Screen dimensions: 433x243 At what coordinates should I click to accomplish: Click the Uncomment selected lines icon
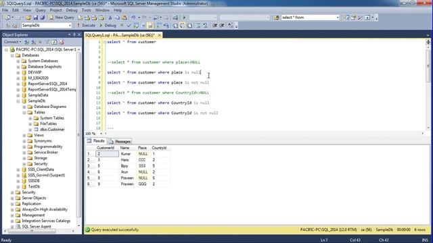click(x=205, y=26)
